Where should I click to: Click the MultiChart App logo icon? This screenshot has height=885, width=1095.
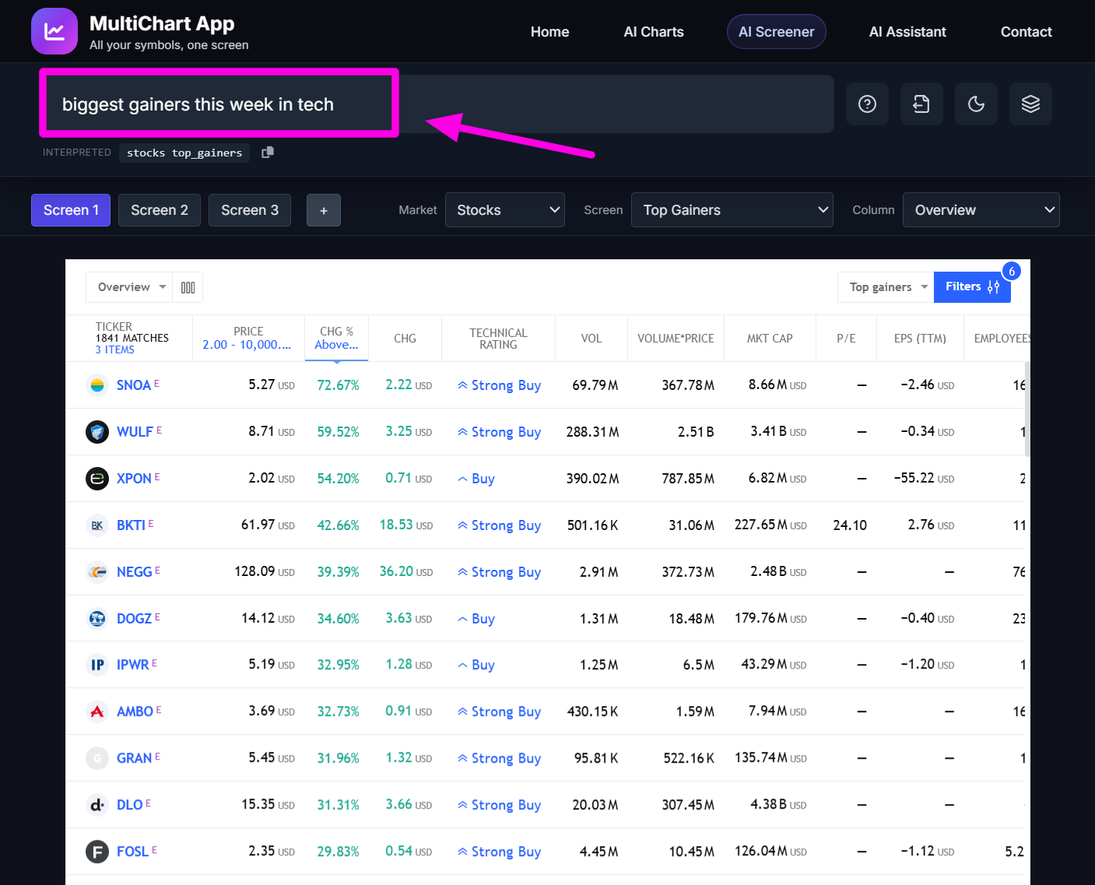pyautogui.click(x=54, y=31)
